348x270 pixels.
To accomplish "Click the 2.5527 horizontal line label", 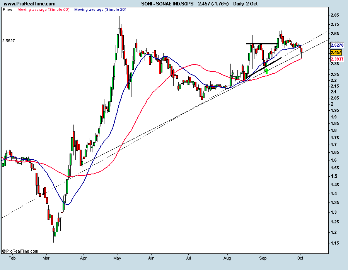I will pyautogui.click(x=9, y=41).
